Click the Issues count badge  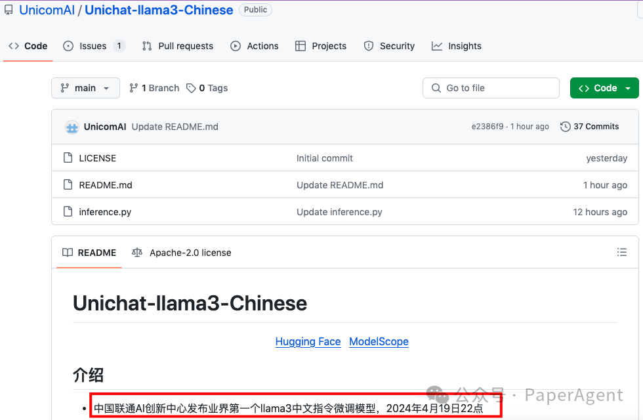(119, 46)
